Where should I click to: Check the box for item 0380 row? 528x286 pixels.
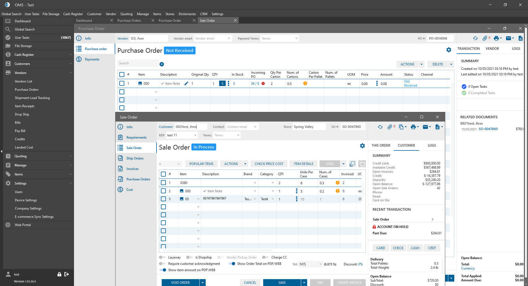click(x=163, y=183)
